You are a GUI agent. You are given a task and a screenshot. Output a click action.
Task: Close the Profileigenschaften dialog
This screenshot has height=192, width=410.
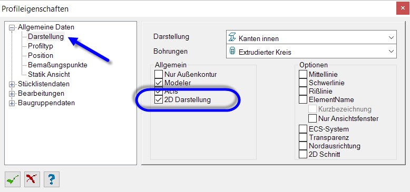403,9
